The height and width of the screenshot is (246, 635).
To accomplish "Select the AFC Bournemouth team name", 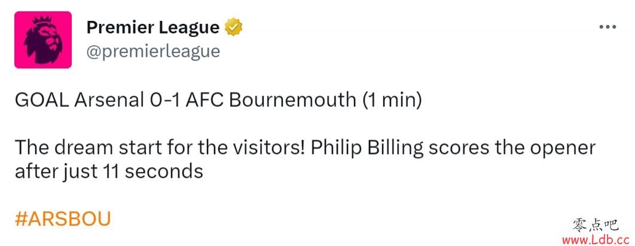I will tap(271, 100).
